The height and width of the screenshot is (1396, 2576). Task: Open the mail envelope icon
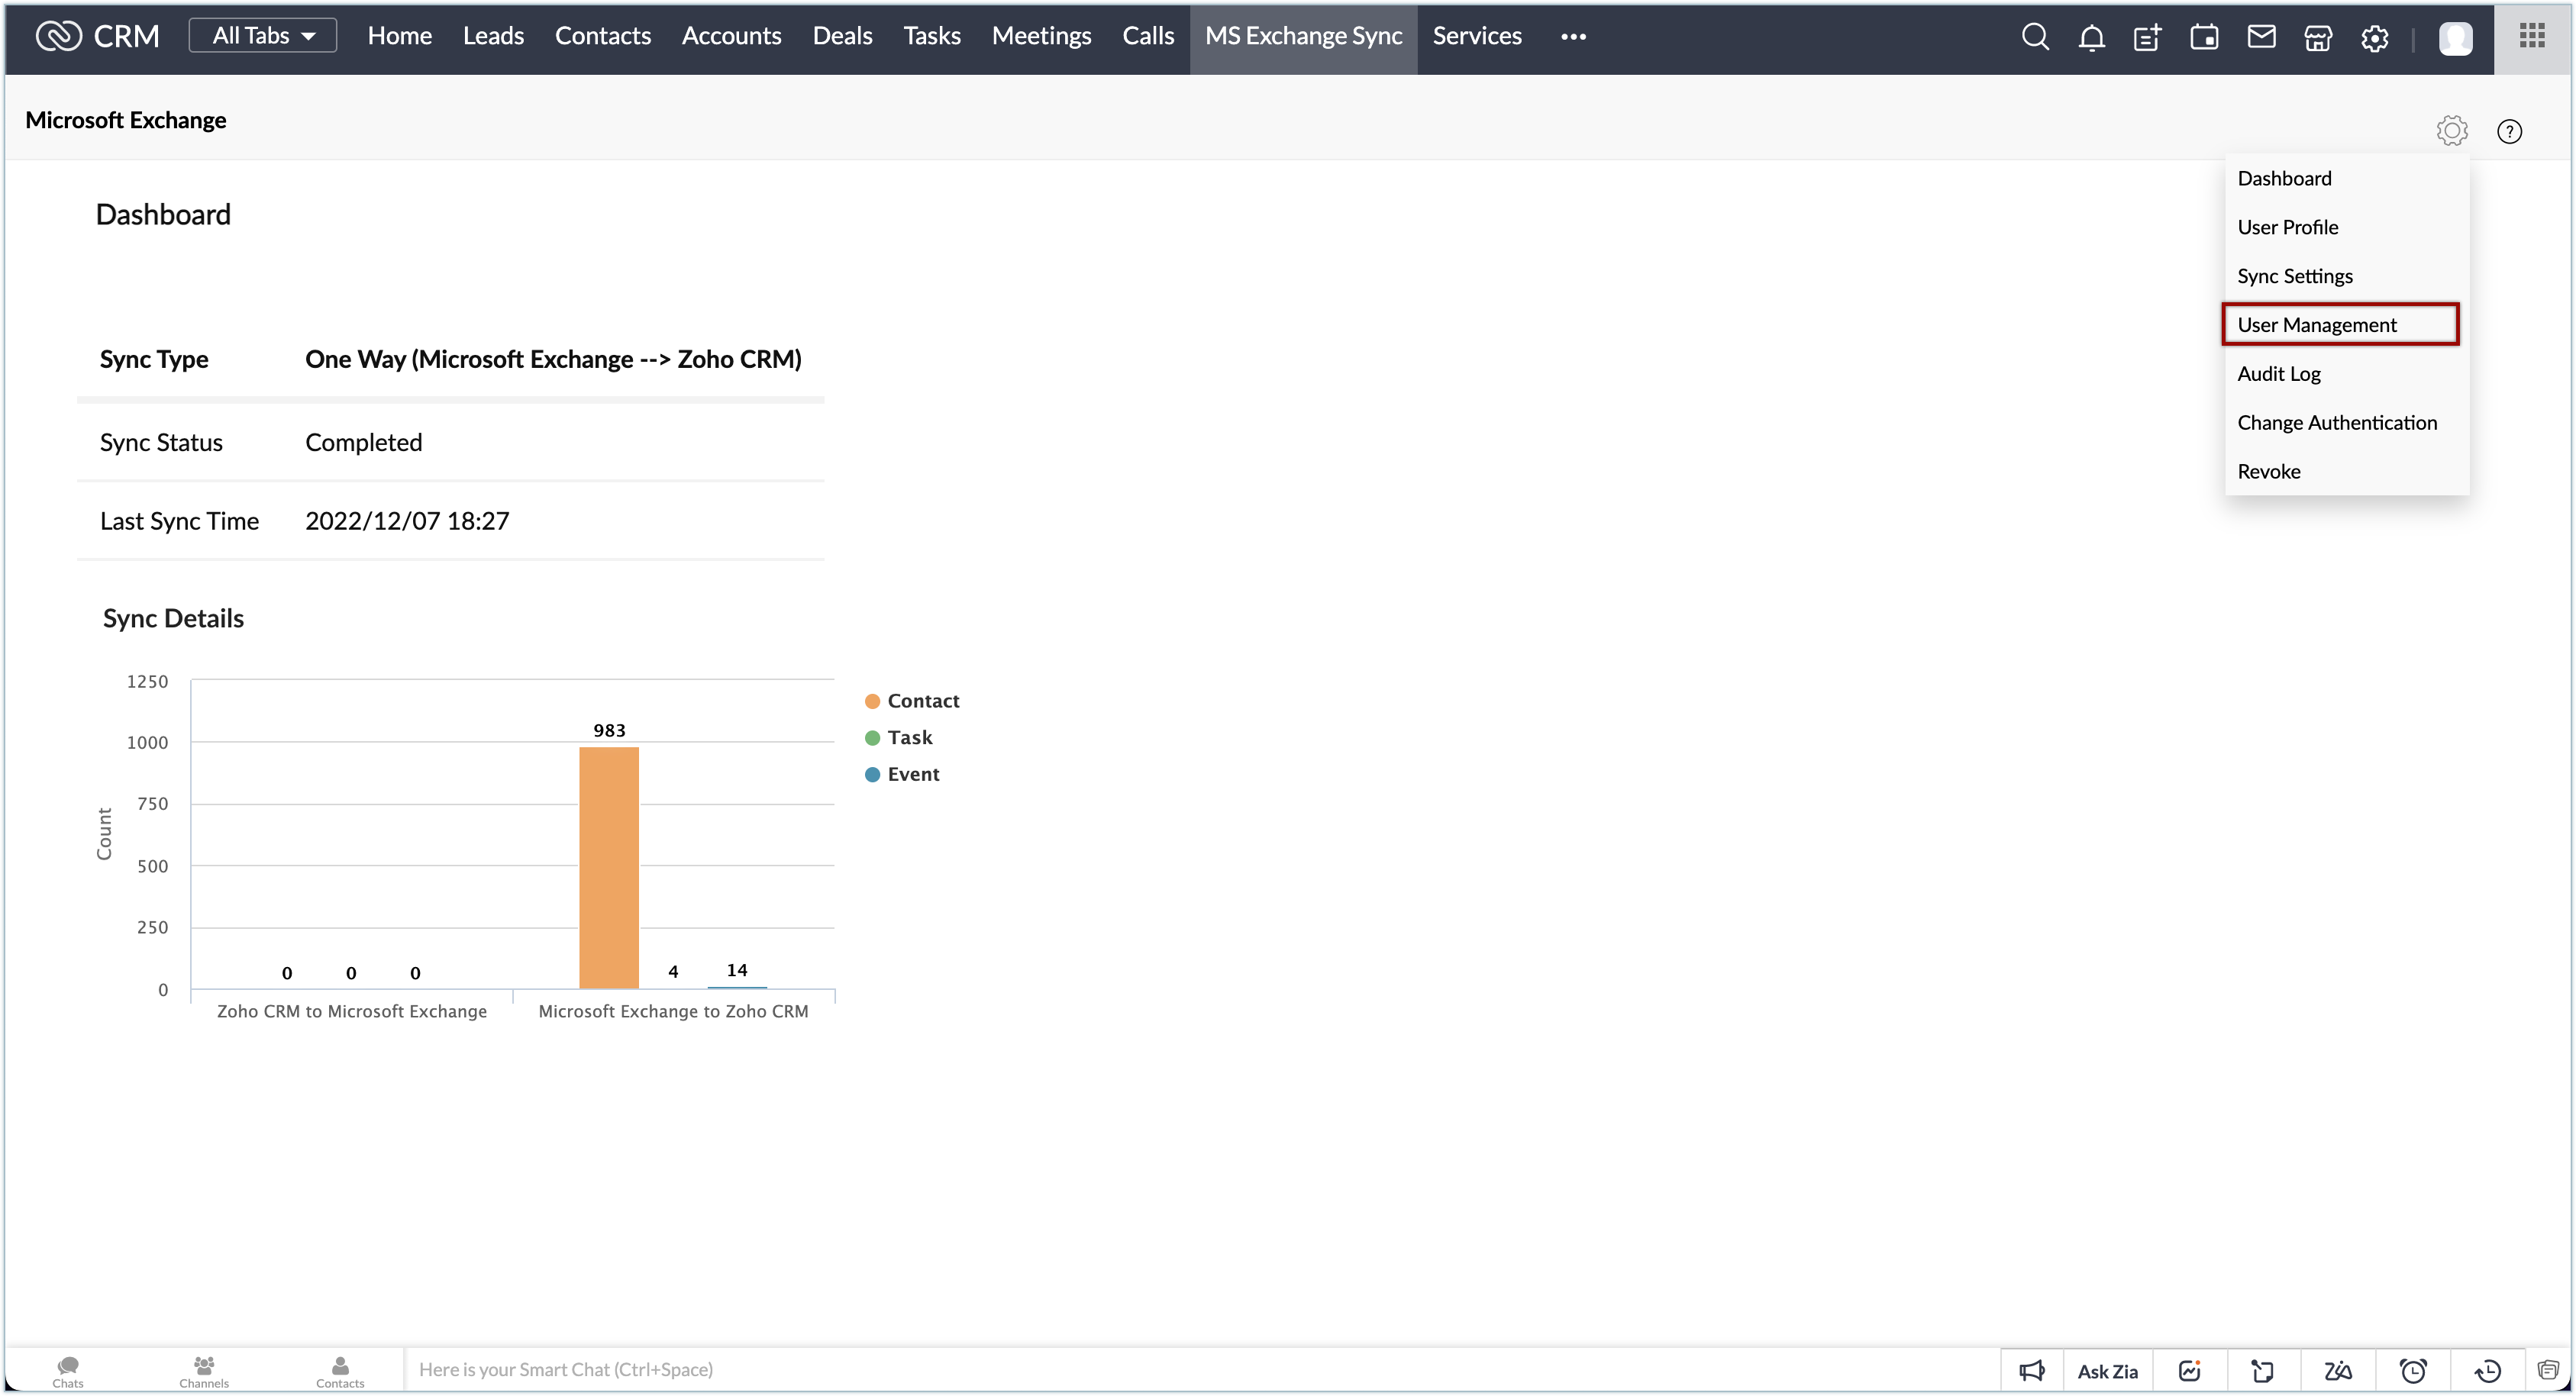[x=2261, y=37]
